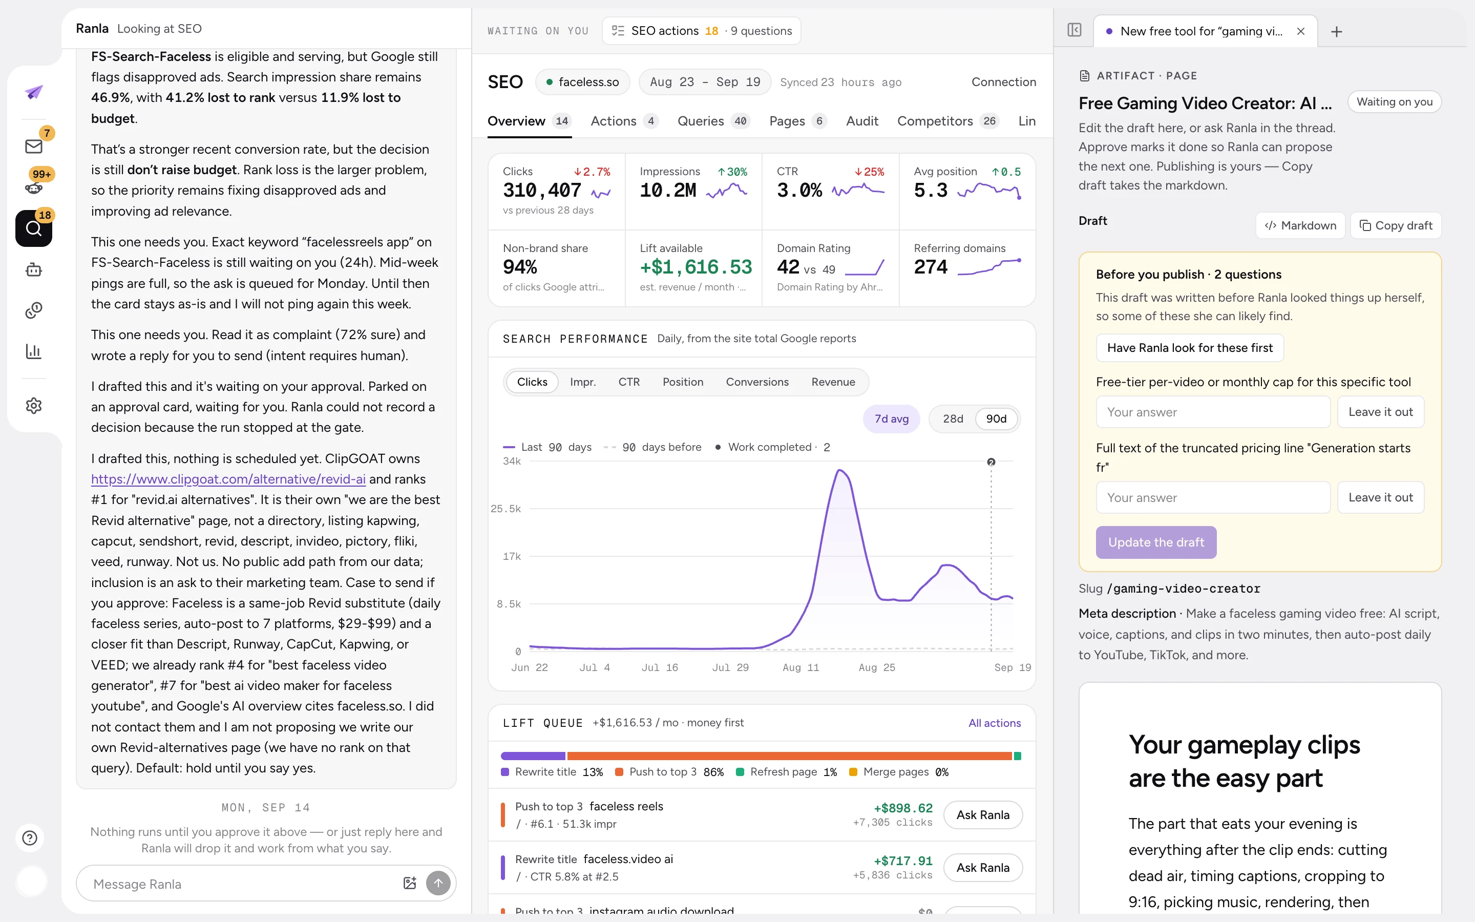Click the Referring domains 274 card
This screenshot has height=922, width=1475.
point(967,268)
